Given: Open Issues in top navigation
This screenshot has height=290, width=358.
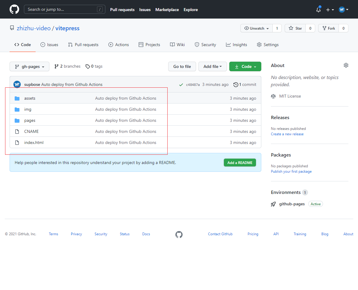Looking at the screenshot, I should tap(145, 10).
